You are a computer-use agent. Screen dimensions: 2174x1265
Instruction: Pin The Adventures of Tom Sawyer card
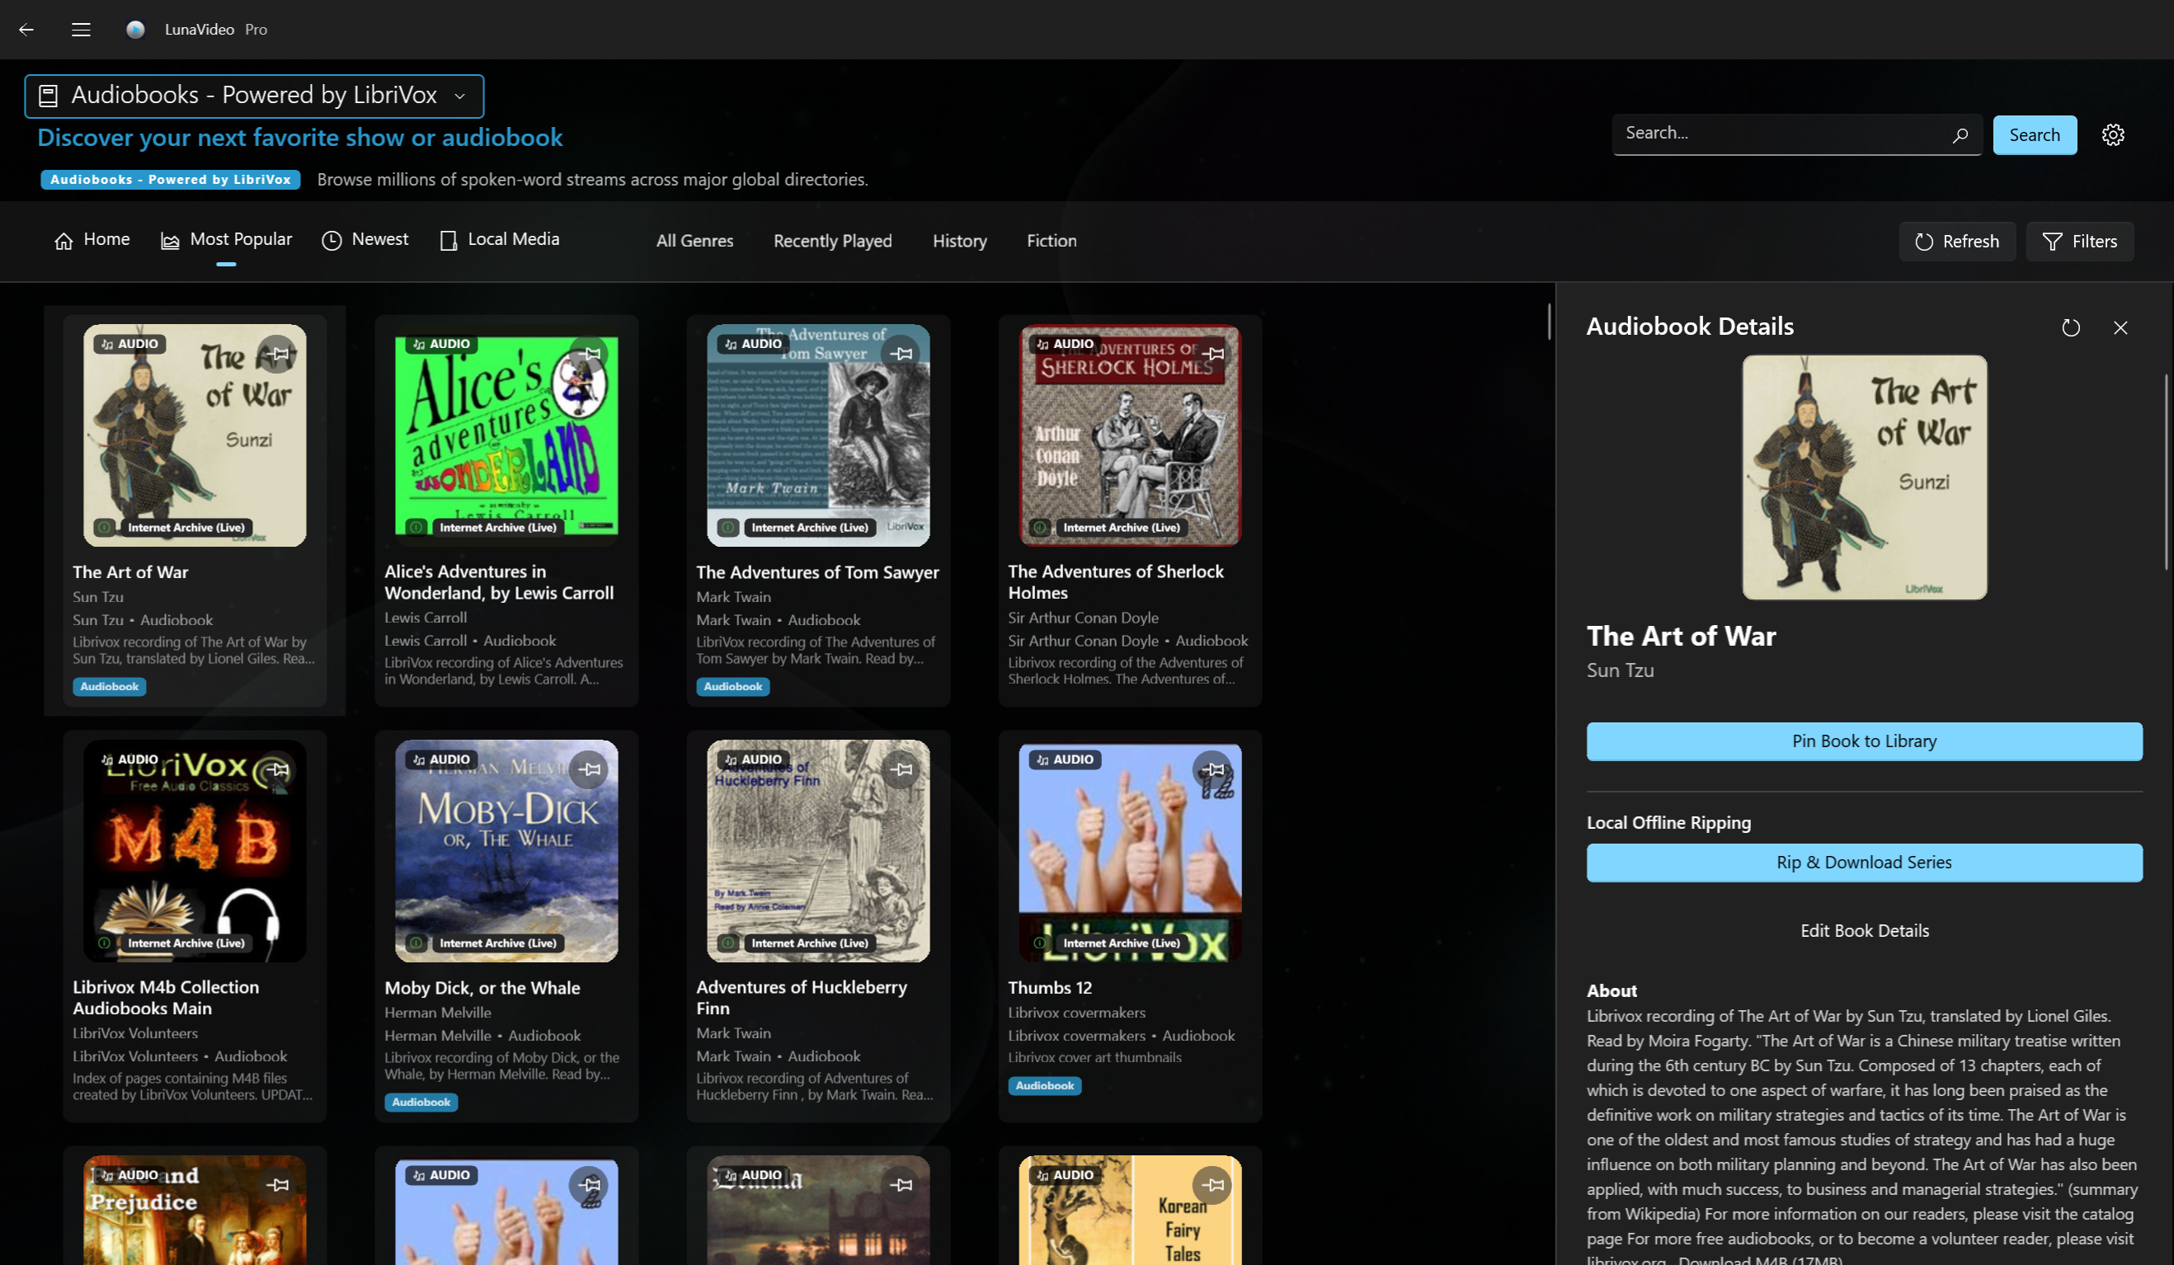click(901, 353)
